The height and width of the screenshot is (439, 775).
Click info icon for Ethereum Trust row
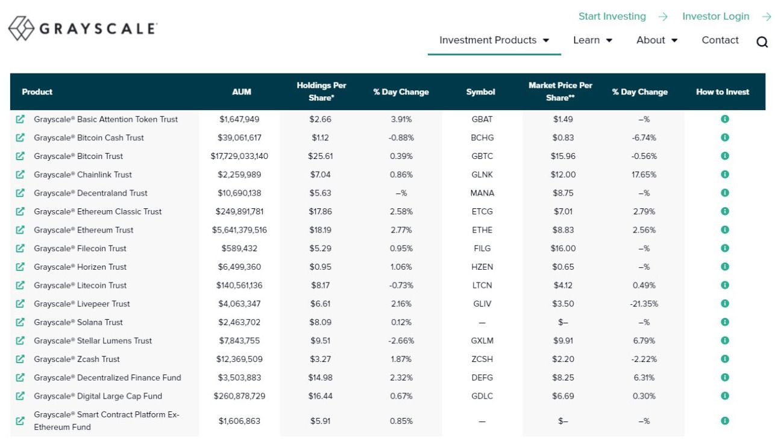724,230
